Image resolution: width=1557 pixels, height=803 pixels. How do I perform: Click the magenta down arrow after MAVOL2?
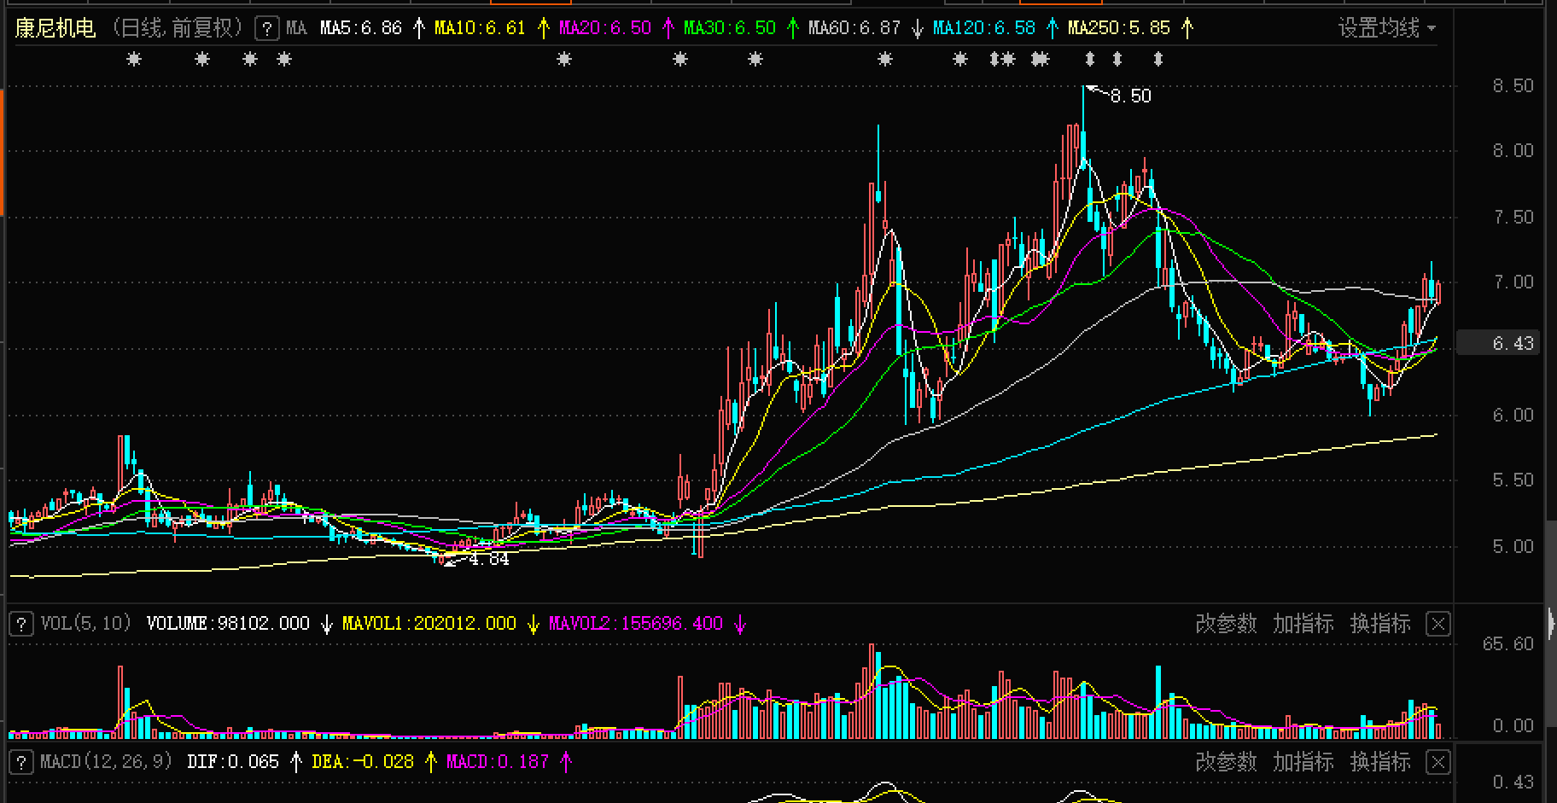pyautogui.click(x=740, y=625)
